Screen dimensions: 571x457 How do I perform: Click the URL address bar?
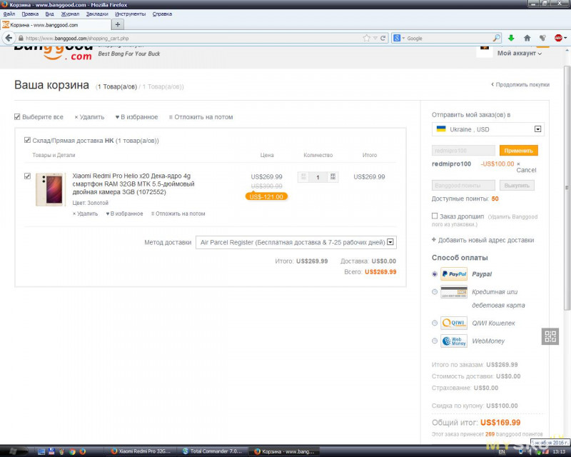[193, 38]
